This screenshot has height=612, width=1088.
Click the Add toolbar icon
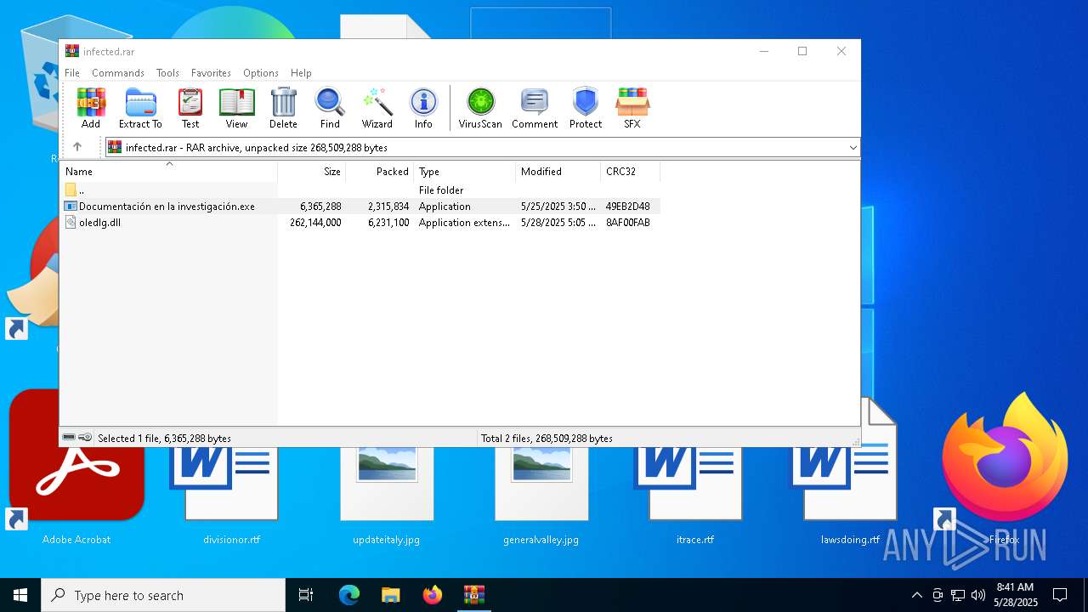[91, 108]
